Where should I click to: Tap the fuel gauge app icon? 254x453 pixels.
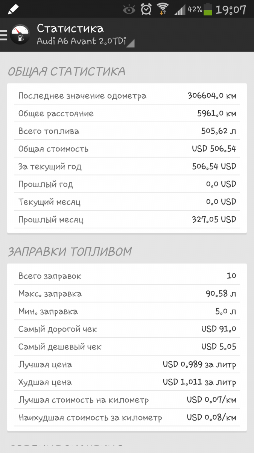pyautogui.click(x=20, y=35)
